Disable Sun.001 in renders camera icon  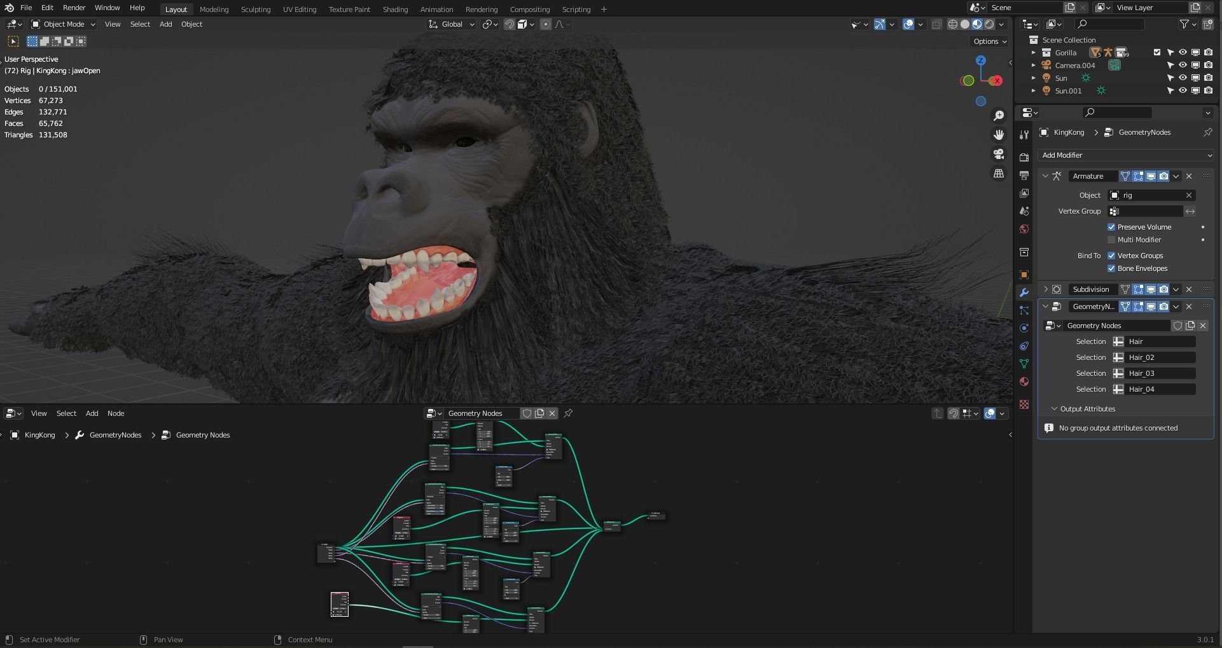pyautogui.click(x=1208, y=90)
